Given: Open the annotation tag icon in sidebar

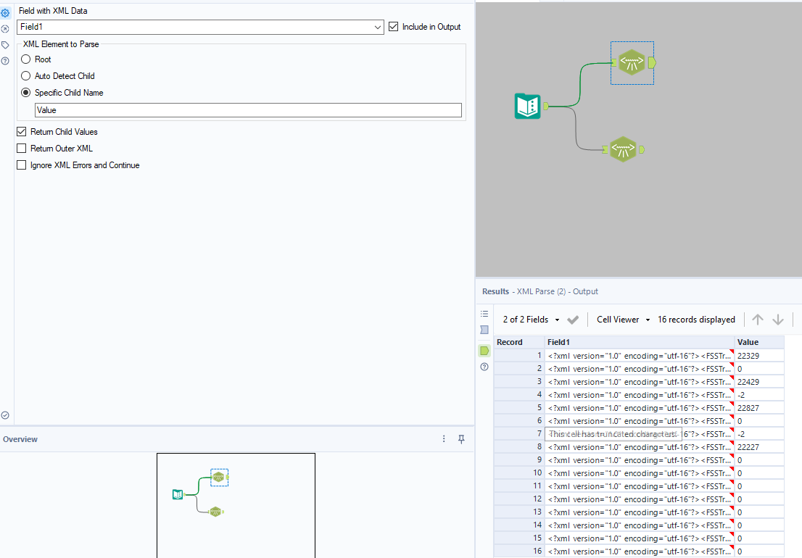Looking at the screenshot, I should click(x=5, y=45).
